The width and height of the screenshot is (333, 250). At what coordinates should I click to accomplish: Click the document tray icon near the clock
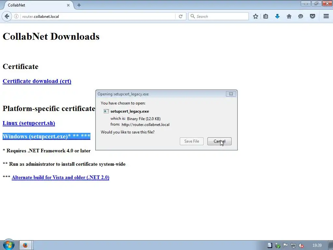(x=270, y=245)
